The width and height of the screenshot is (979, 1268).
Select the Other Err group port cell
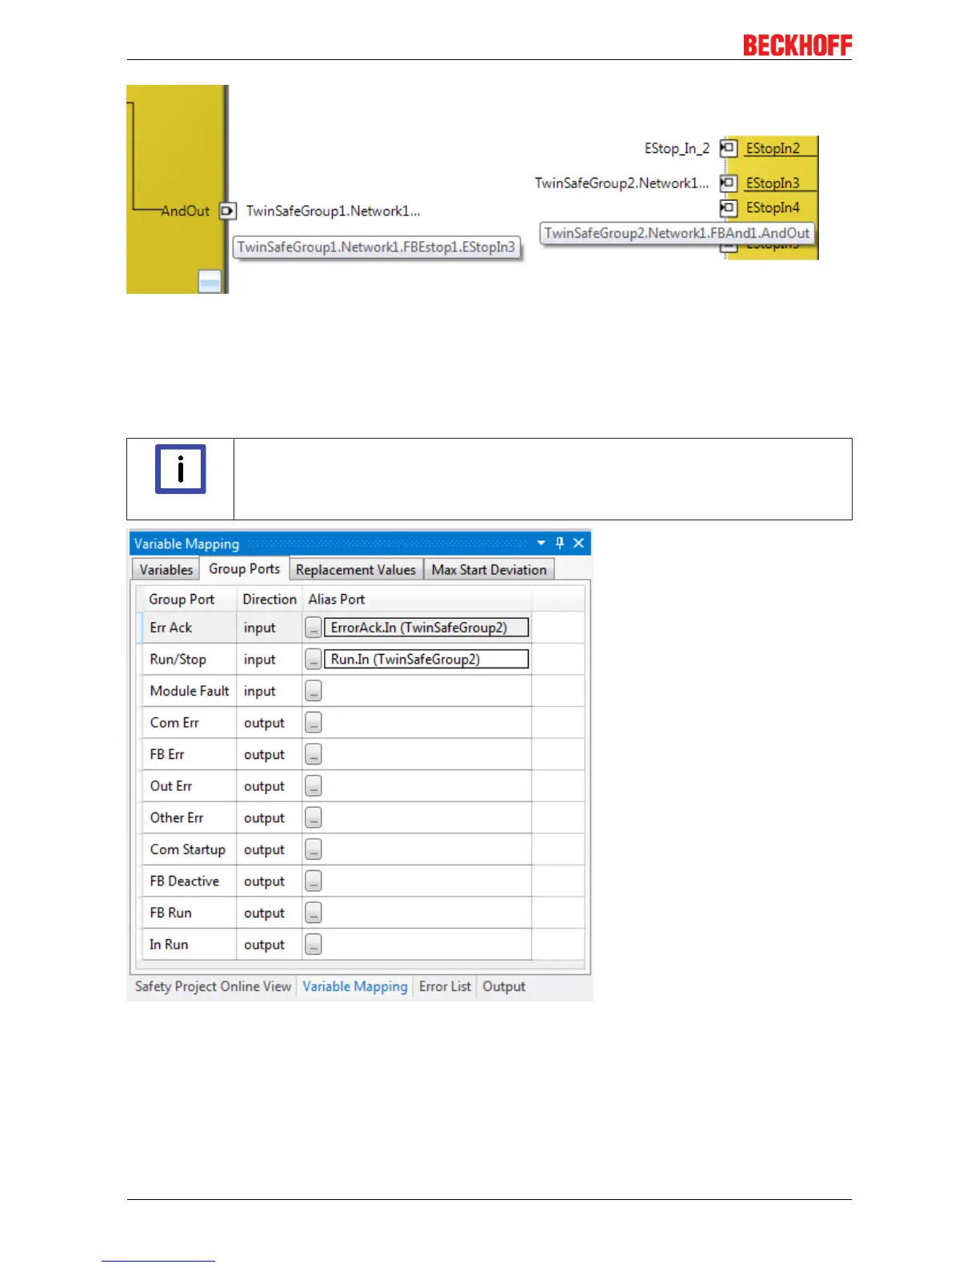pos(190,817)
